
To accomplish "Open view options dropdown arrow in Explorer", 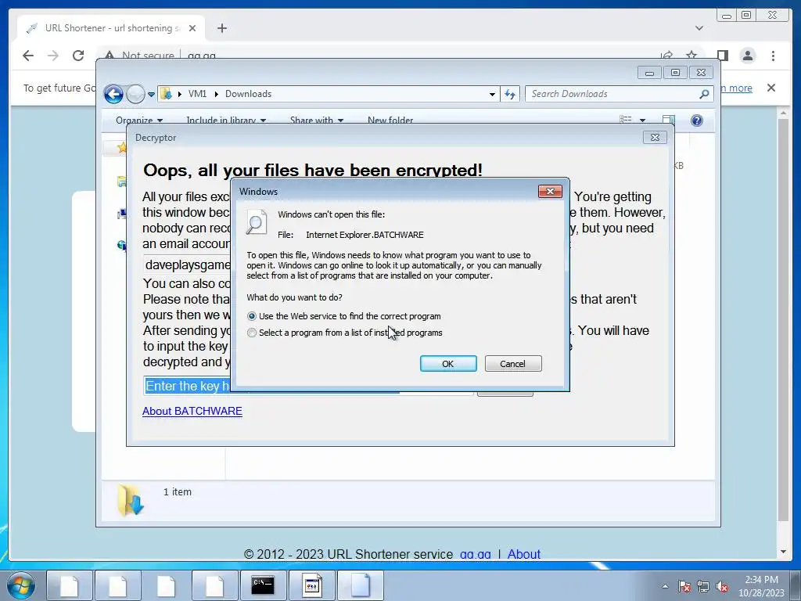I will coord(643,120).
